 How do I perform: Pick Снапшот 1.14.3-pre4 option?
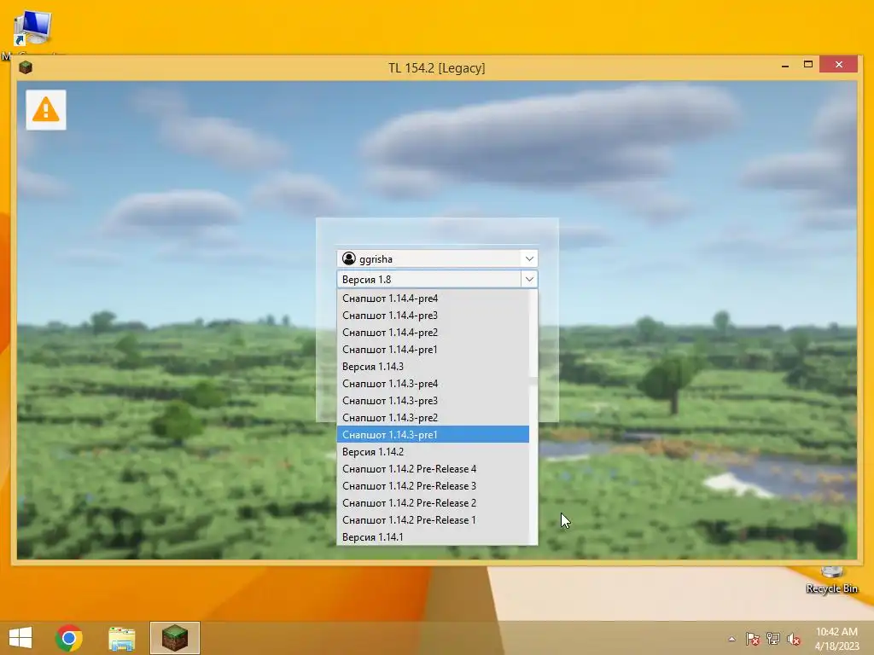[x=433, y=384]
